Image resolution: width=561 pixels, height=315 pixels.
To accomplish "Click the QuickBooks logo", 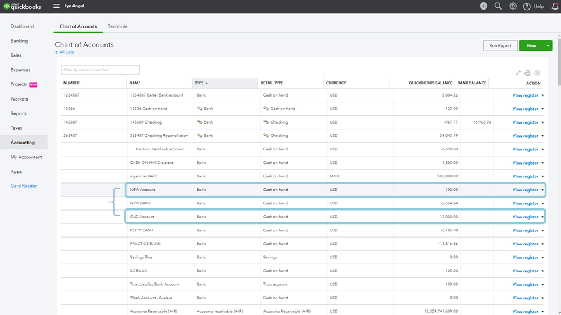I will 22,6.
